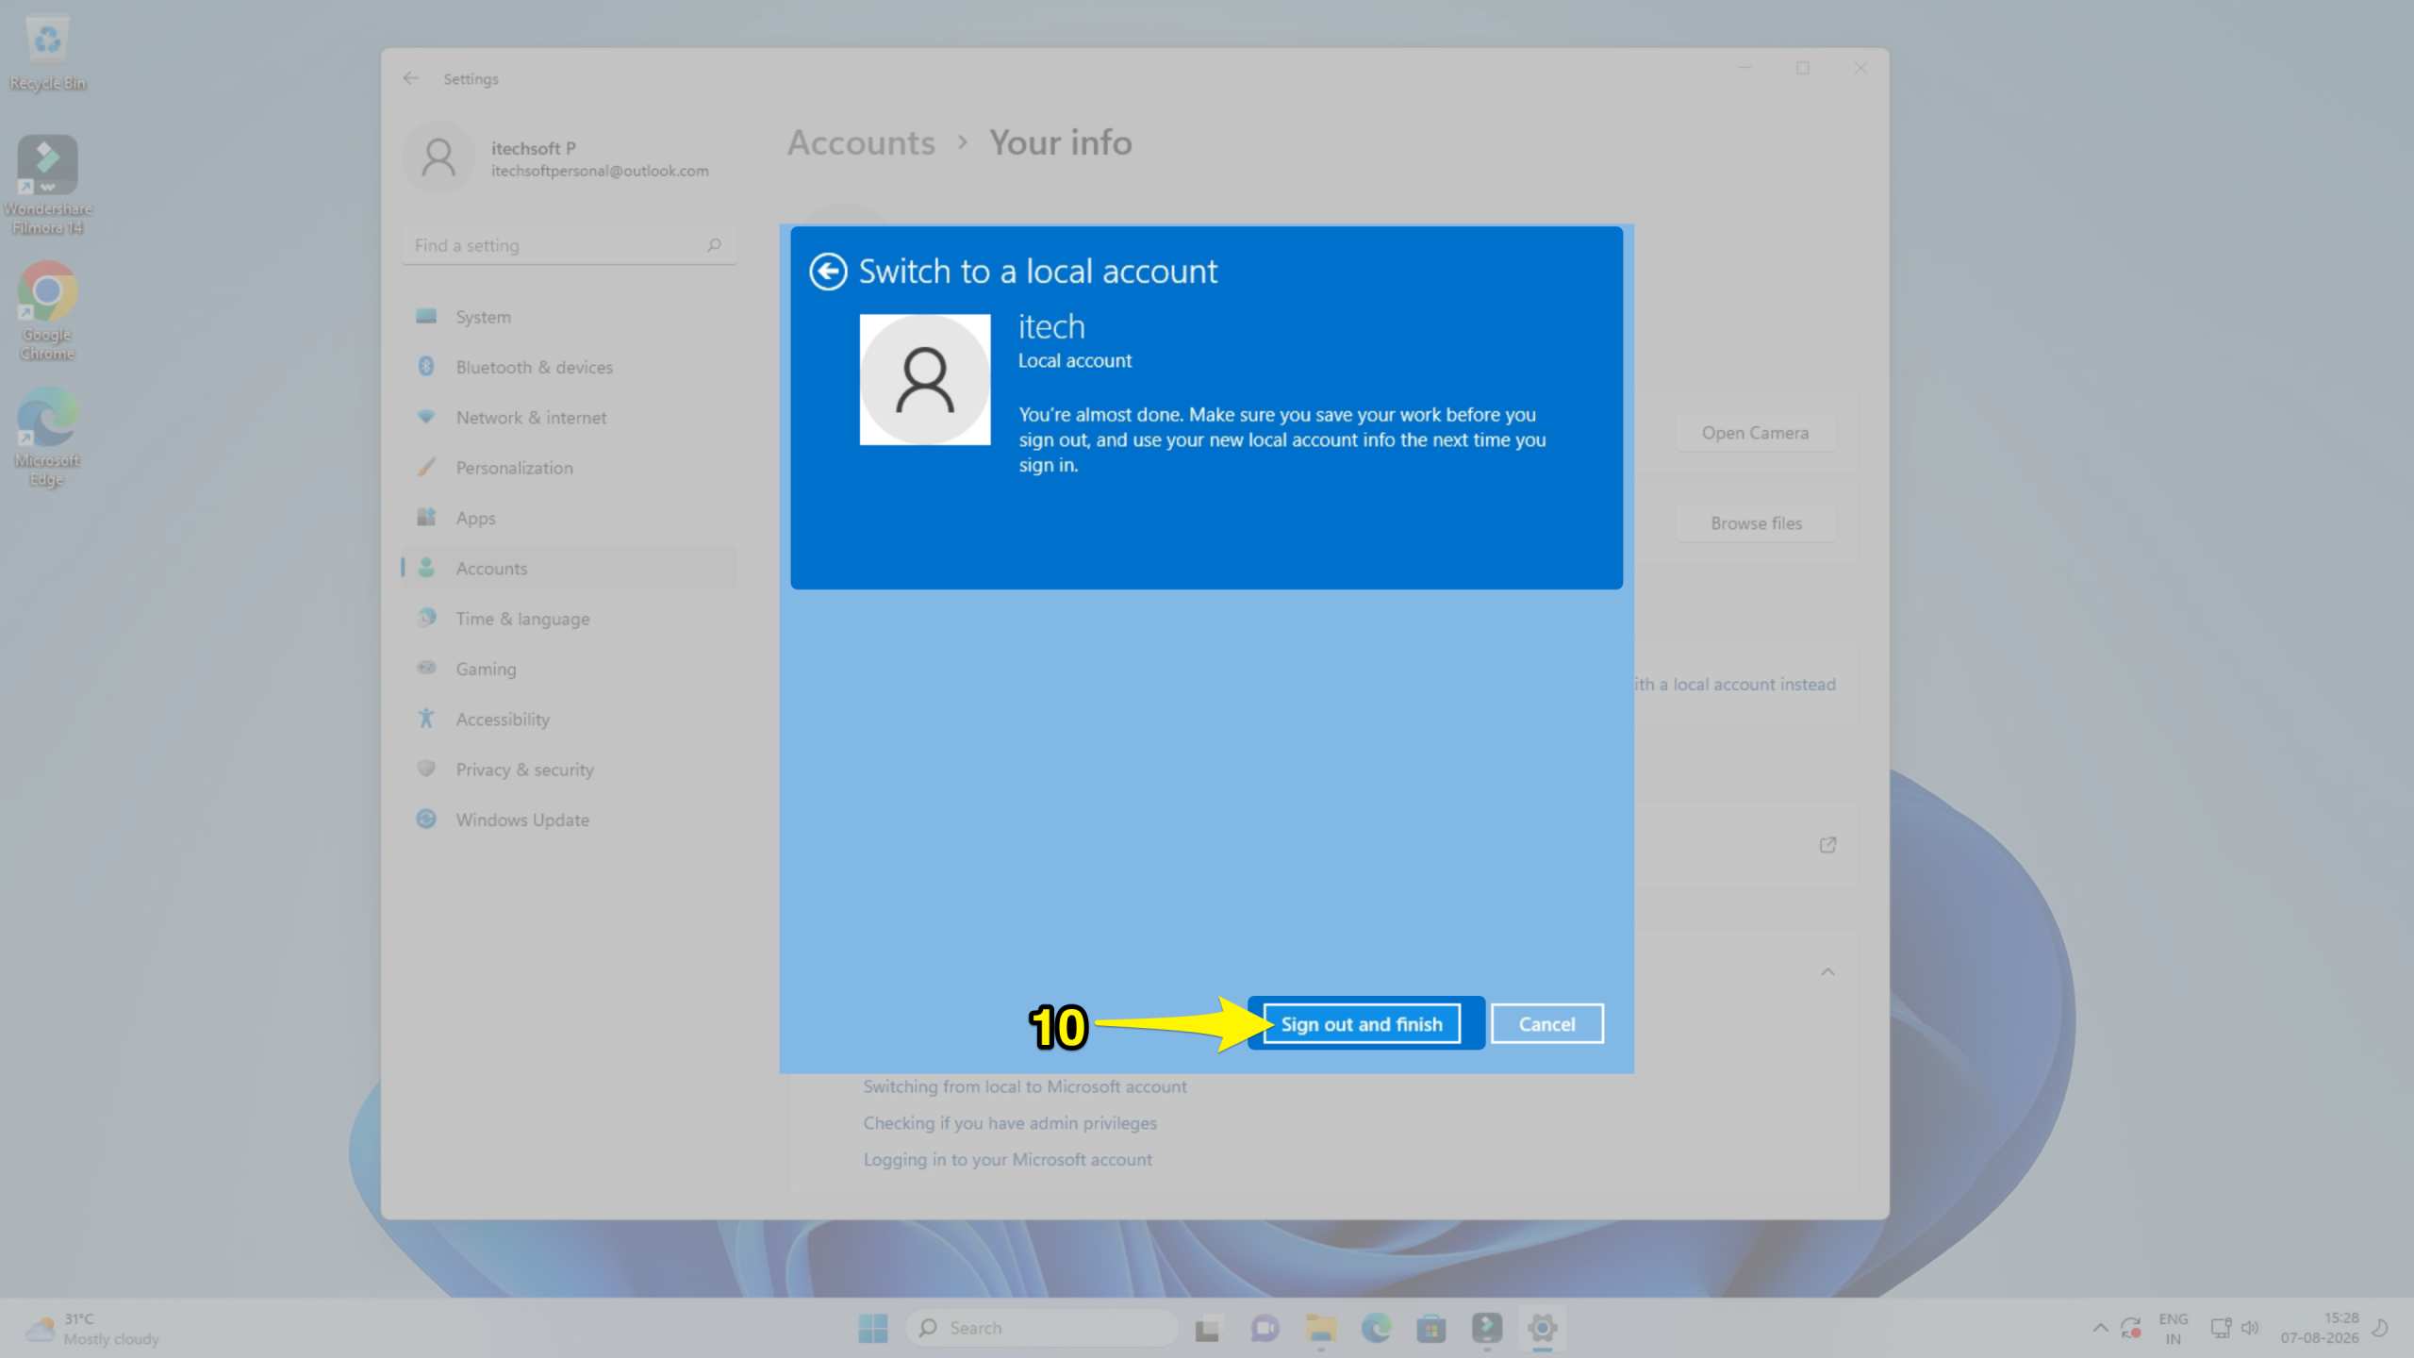Click the Open Camera button

click(1755, 433)
